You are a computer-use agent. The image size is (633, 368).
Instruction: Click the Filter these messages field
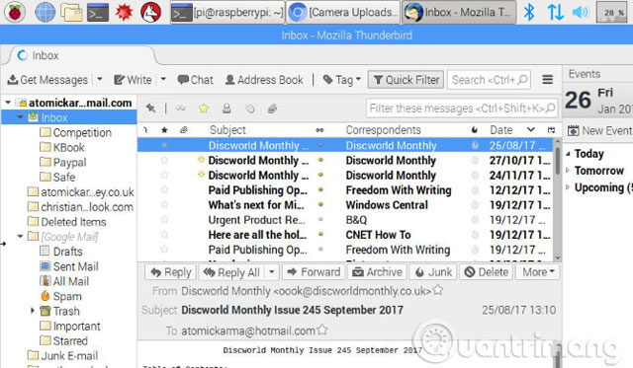click(462, 108)
